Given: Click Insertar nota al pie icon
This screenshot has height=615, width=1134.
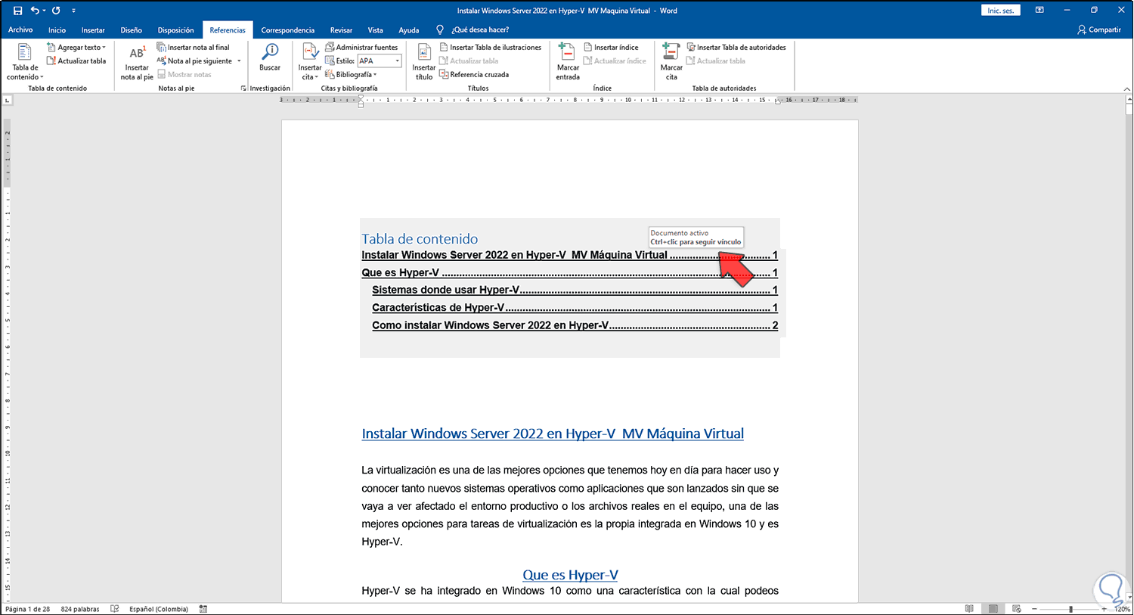Looking at the screenshot, I should tap(137, 53).
